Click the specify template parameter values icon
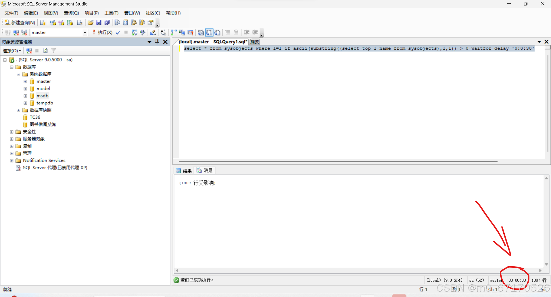 tap(164, 32)
